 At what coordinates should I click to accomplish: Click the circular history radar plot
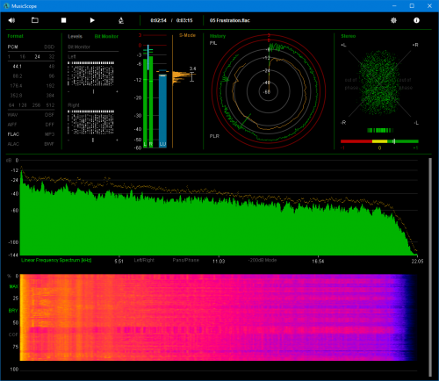[269, 91]
